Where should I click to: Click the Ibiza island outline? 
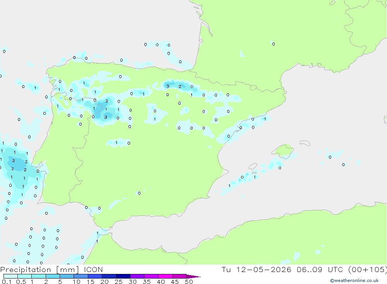point(253,166)
